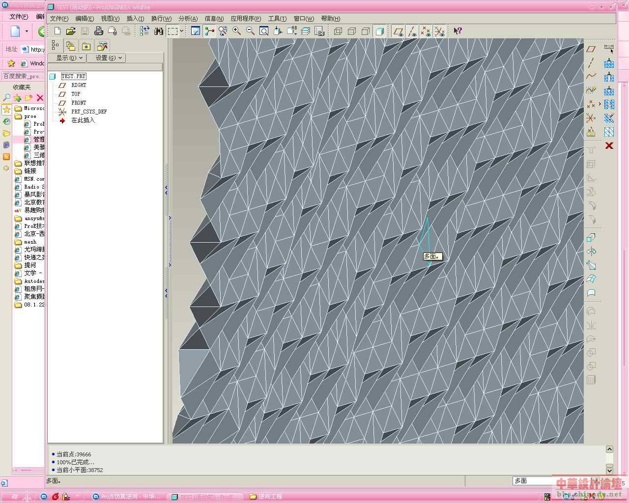Click the binoculars Find icon

click(x=158, y=31)
